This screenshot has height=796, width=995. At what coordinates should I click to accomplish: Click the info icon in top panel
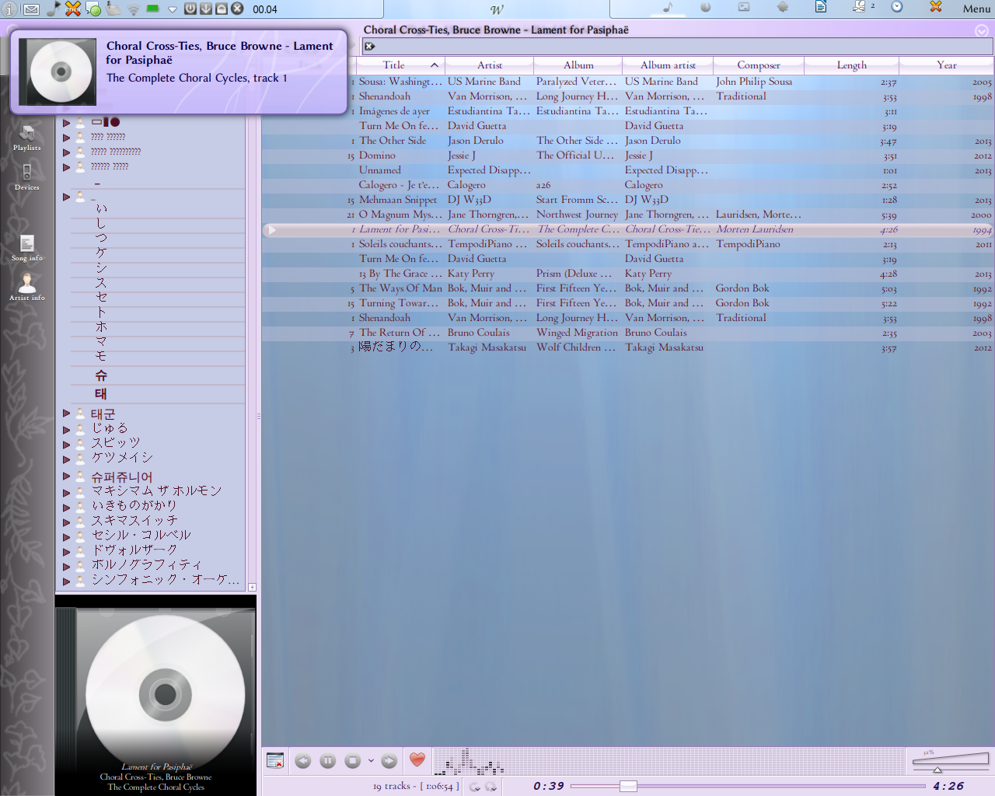pos(10,9)
